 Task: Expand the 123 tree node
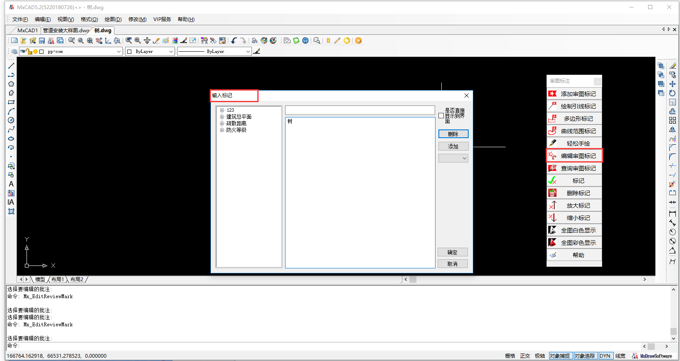click(x=222, y=110)
